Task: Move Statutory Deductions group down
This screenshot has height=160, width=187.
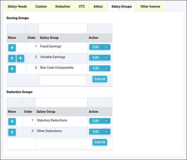Action: 12,121
